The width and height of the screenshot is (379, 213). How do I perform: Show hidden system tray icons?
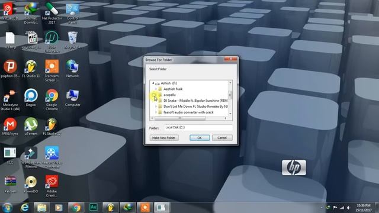point(322,208)
